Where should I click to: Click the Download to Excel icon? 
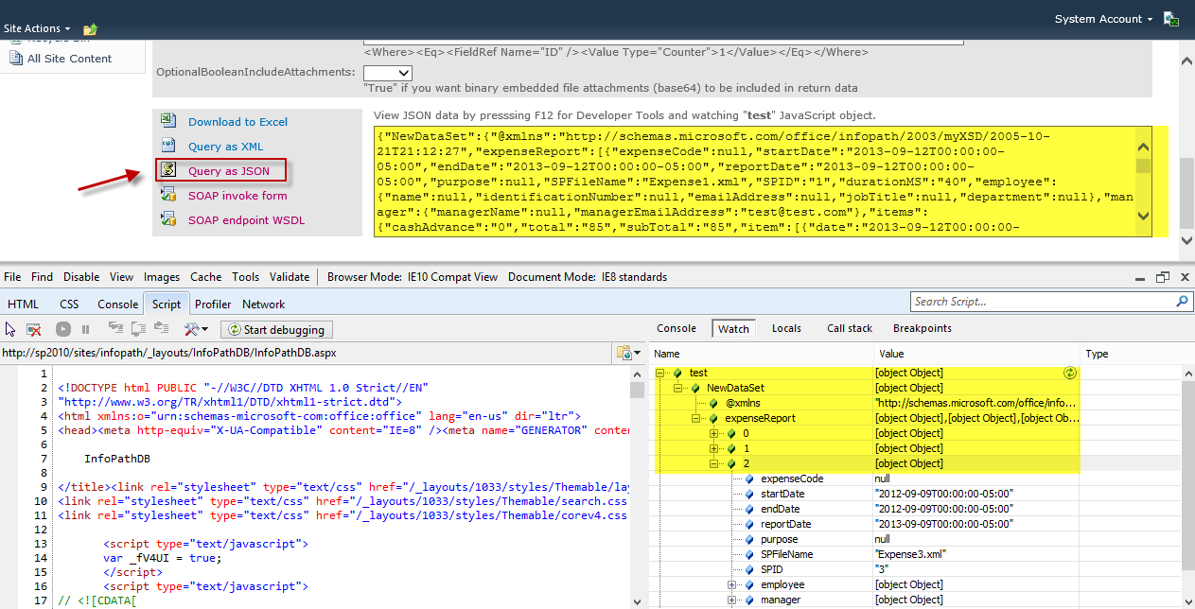168,121
